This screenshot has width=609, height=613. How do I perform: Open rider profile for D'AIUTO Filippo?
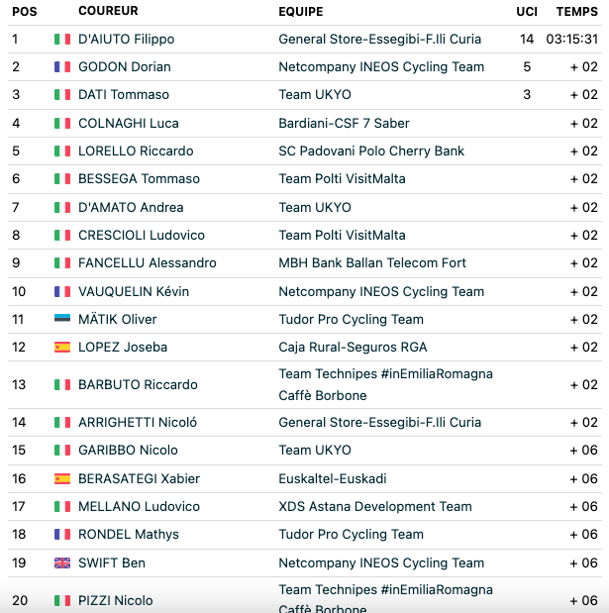127,39
